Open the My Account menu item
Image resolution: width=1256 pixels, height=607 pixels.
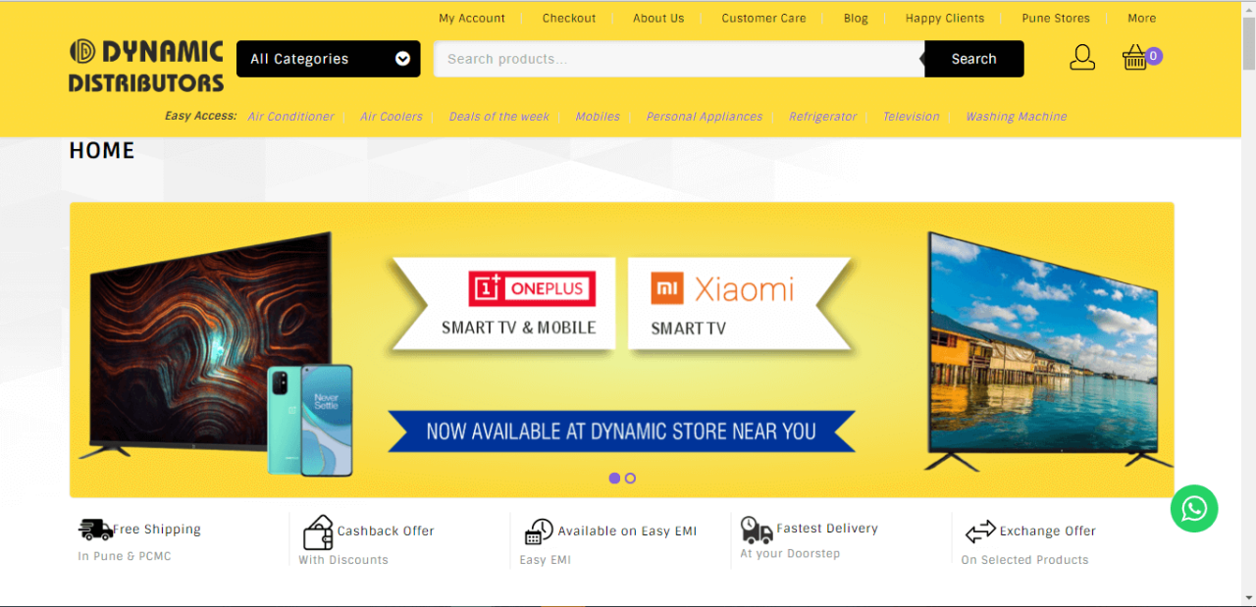coord(472,18)
